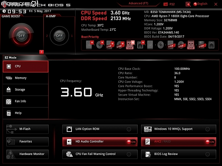Open the Storage section
This screenshot has height=166, width=222.
point(26,90)
